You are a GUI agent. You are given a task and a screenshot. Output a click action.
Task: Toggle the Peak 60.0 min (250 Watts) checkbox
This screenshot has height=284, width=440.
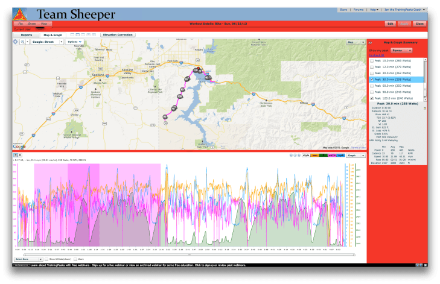pyautogui.click(x=372, y=86)
